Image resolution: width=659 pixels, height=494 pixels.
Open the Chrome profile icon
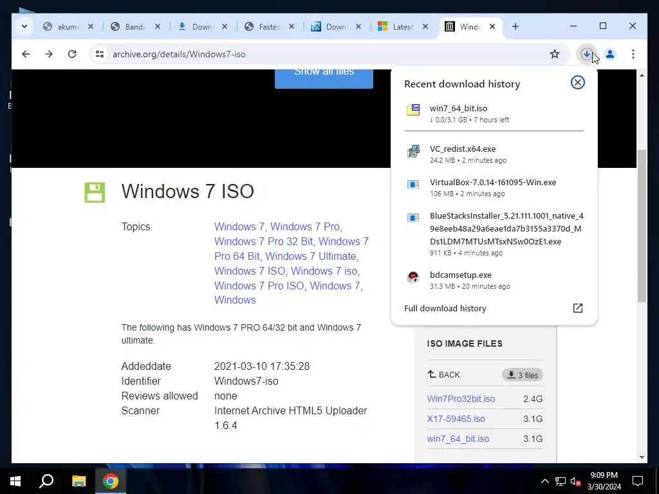[610, 54]
